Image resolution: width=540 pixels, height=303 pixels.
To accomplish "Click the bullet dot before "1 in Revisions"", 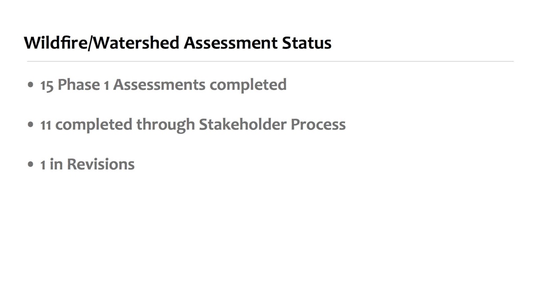I will click(31, 165).
